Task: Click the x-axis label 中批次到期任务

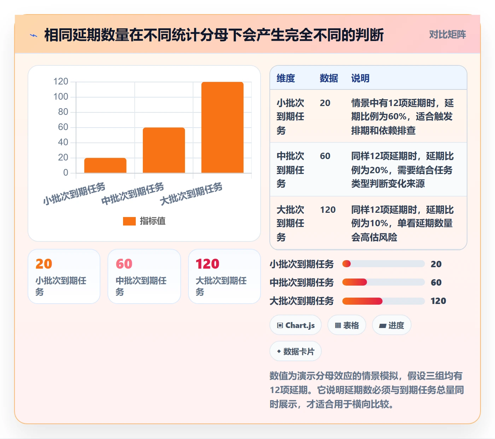Action: pos(133,193)
